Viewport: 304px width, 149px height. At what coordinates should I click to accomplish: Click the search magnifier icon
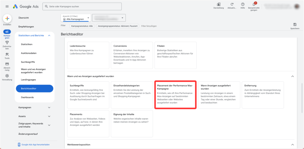click(x=46, y=7)
